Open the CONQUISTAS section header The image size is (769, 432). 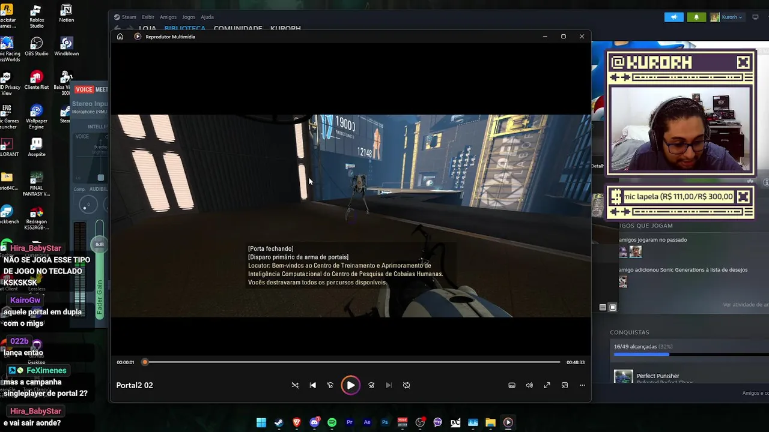pos(630,332)
